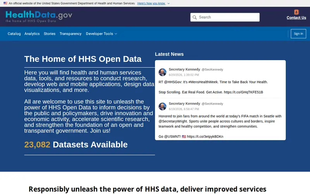Focus the Search input field
This screenshot has height=194, width=310.
click(x=225, y=17)
